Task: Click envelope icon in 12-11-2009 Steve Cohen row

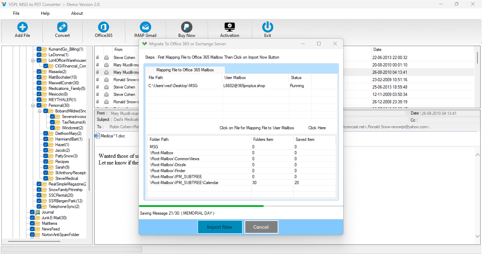Action: pyautogui.click(x=106, y=95)
